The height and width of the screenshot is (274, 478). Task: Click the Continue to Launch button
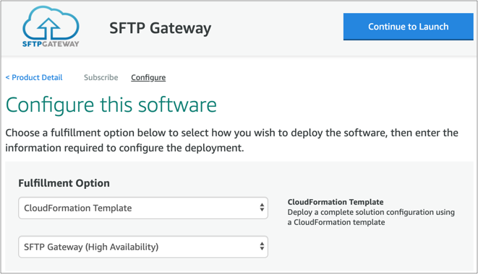coord(408,27)
